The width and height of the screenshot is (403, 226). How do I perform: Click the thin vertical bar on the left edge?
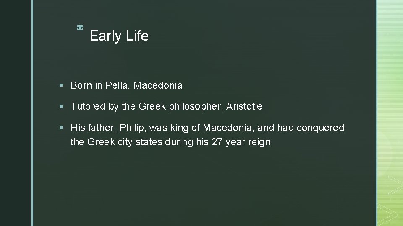(x=32, y=113)
